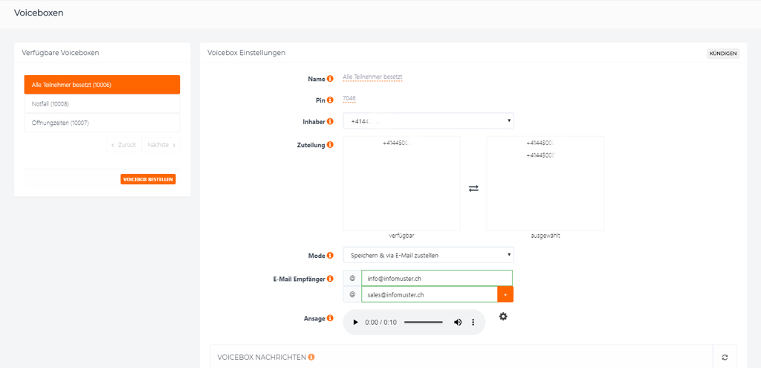Image resolution: width=761 pixels, height=368 pixels.
Task: Click the E-Mail Empfänger info icon
Action: pos(330,279)
